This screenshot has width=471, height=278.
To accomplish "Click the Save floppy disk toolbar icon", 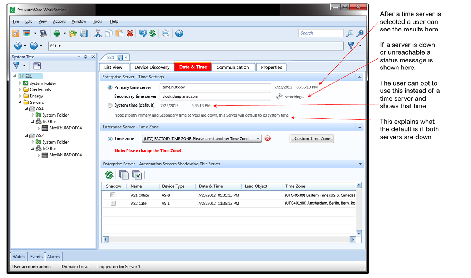I will (x=84, y=33).
